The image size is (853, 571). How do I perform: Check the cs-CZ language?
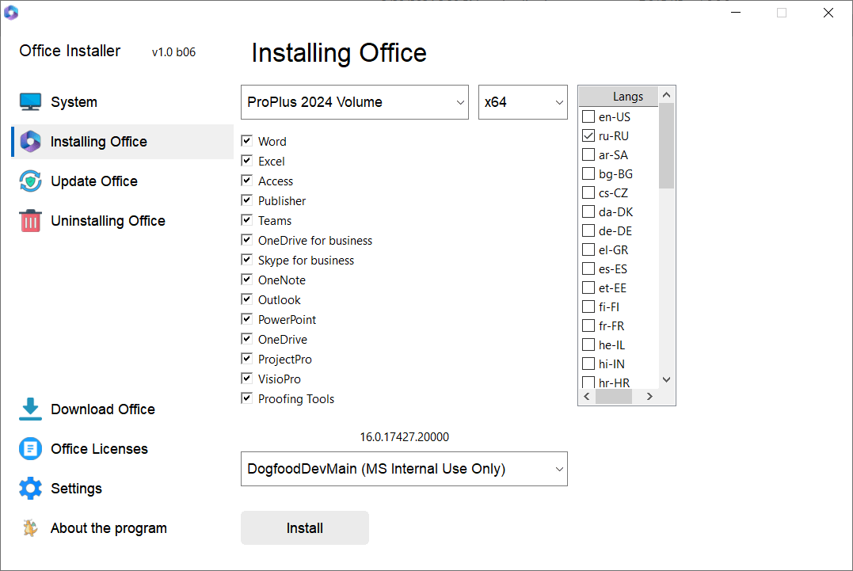pyautogui.click(x=588, y=192)
